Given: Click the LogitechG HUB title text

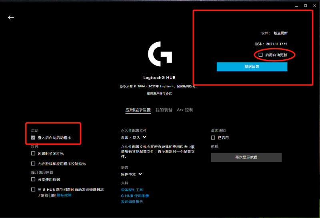Looking at the screenshot, I should [159, 78].
